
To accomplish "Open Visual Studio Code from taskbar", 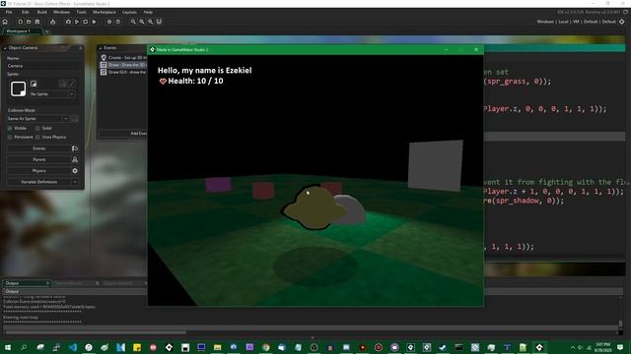I will (x=72, y=347).
